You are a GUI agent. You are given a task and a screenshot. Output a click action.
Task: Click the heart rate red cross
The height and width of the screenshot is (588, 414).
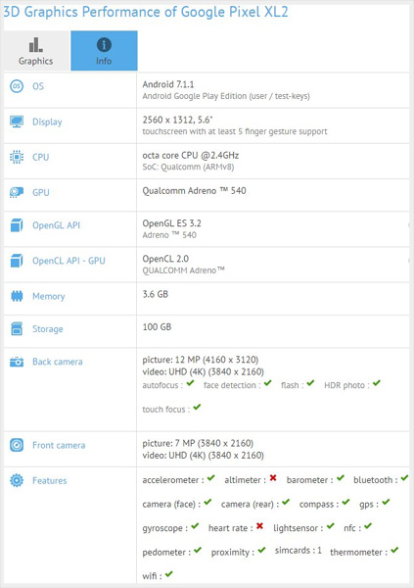[259, 526]
